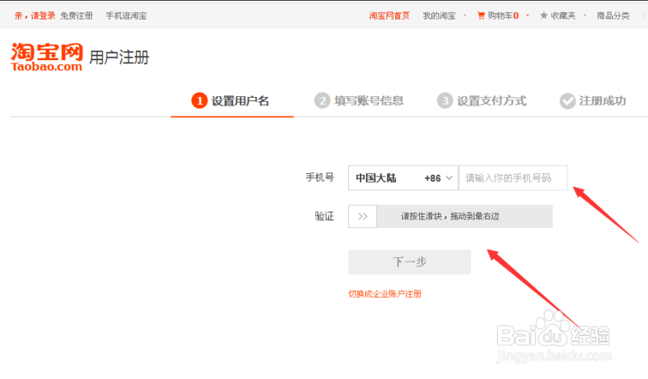648x379 pixels.
Task: Go to 淘宝网首页
Action: 389,15
